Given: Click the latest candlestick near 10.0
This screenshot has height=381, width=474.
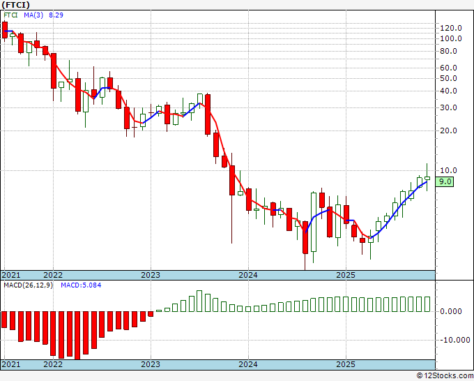Looking at the screenshot, I should [x=427, y=178].
